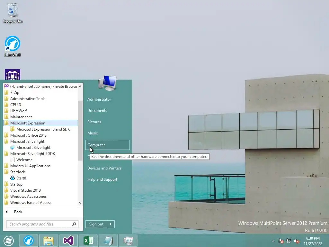Click the Action Center flag tray icon
Screen dimensions: 329x247
pyautogui.click(x=281, y=241)
